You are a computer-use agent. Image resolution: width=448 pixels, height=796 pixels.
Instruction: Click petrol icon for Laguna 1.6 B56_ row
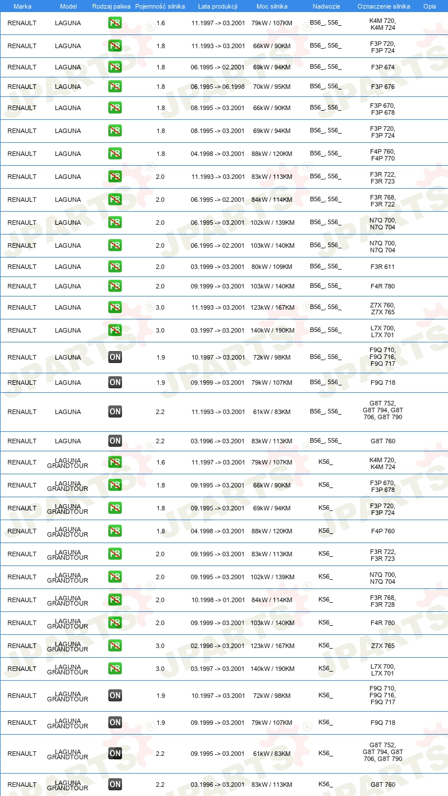(115, 24)
